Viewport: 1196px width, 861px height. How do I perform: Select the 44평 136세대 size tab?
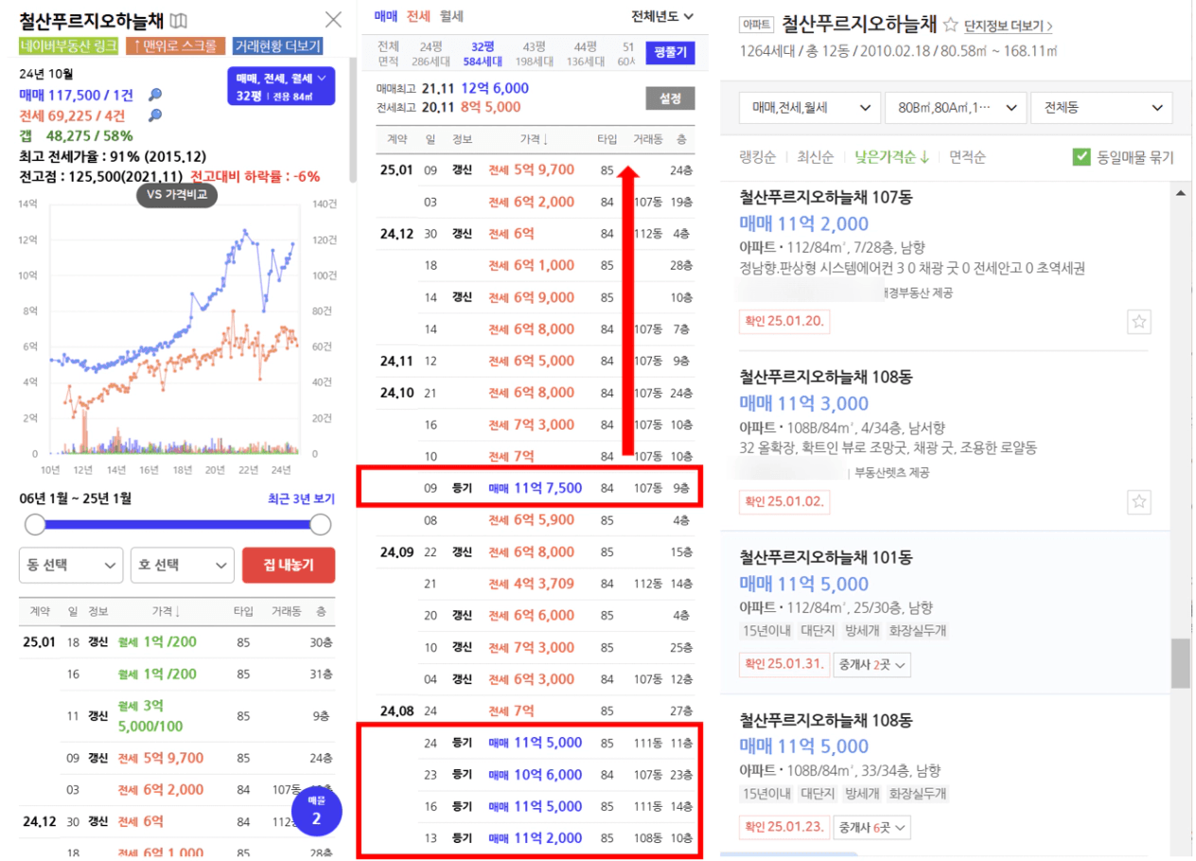click(x=586, y=54)
